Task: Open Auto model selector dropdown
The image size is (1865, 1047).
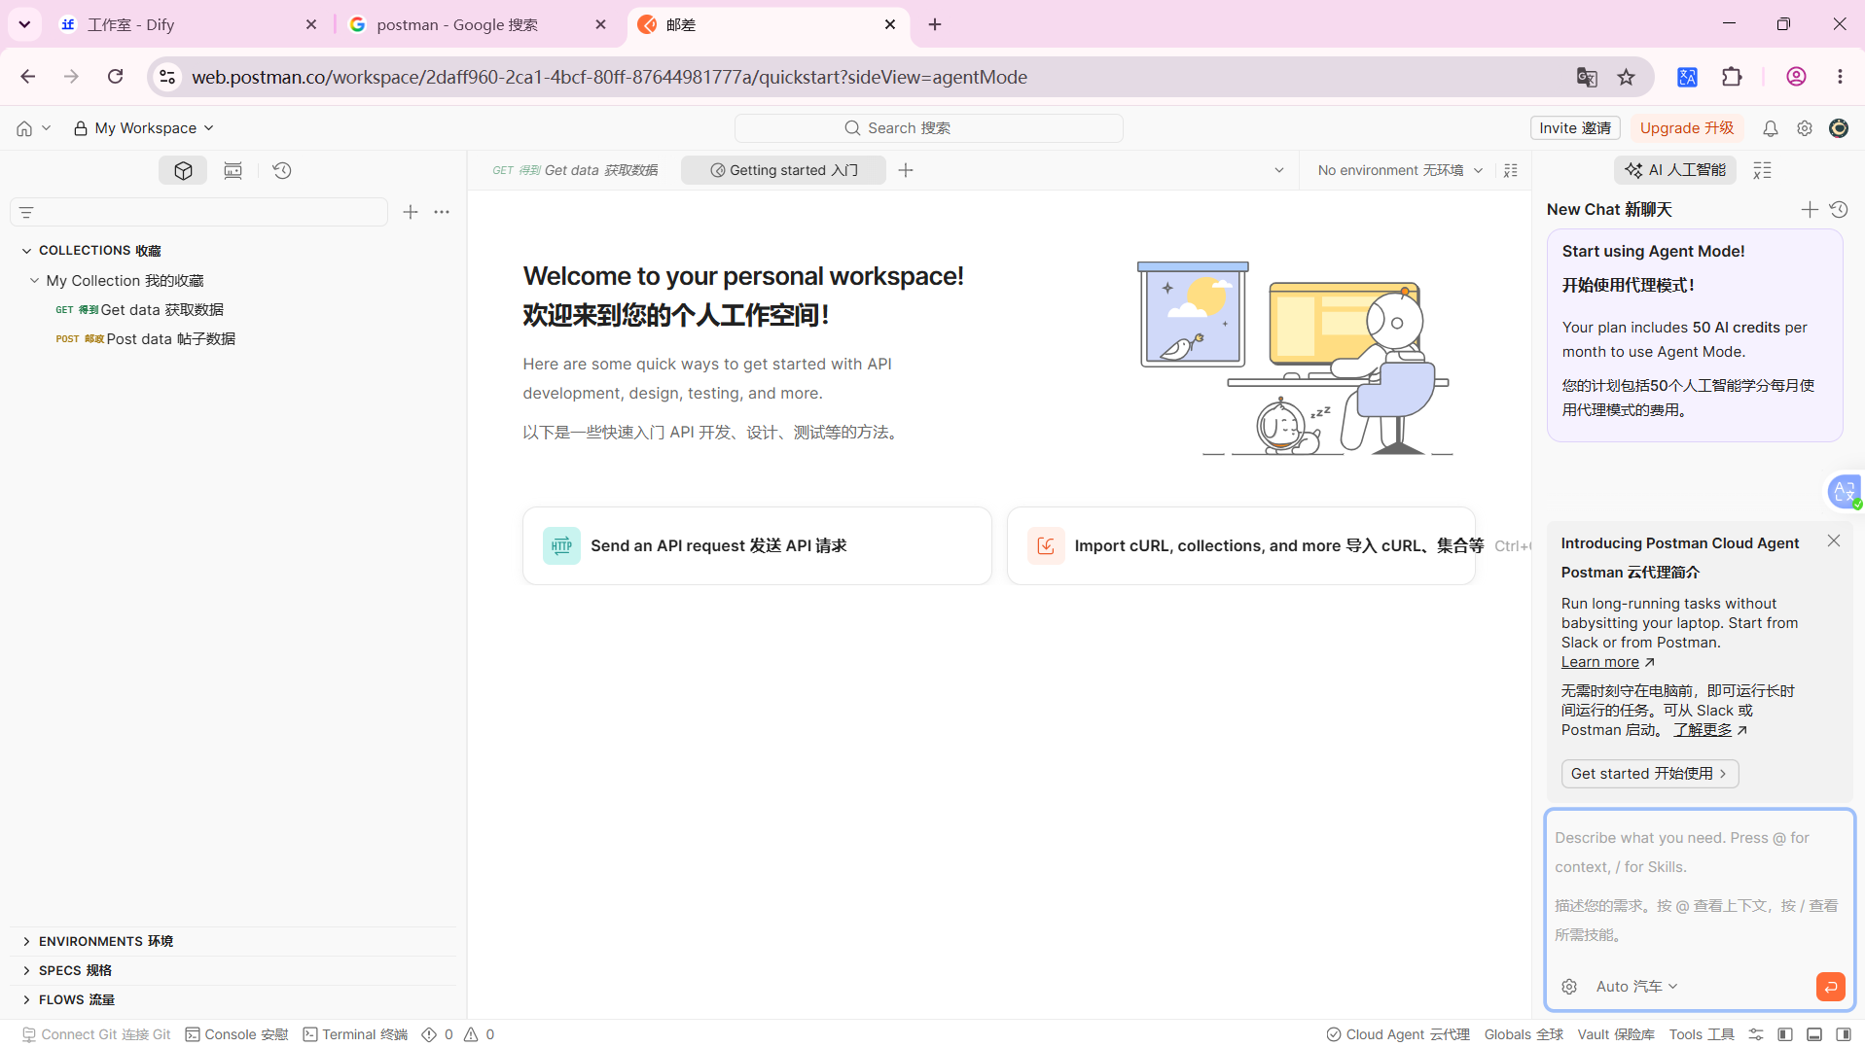Action: coord(1637,987)
